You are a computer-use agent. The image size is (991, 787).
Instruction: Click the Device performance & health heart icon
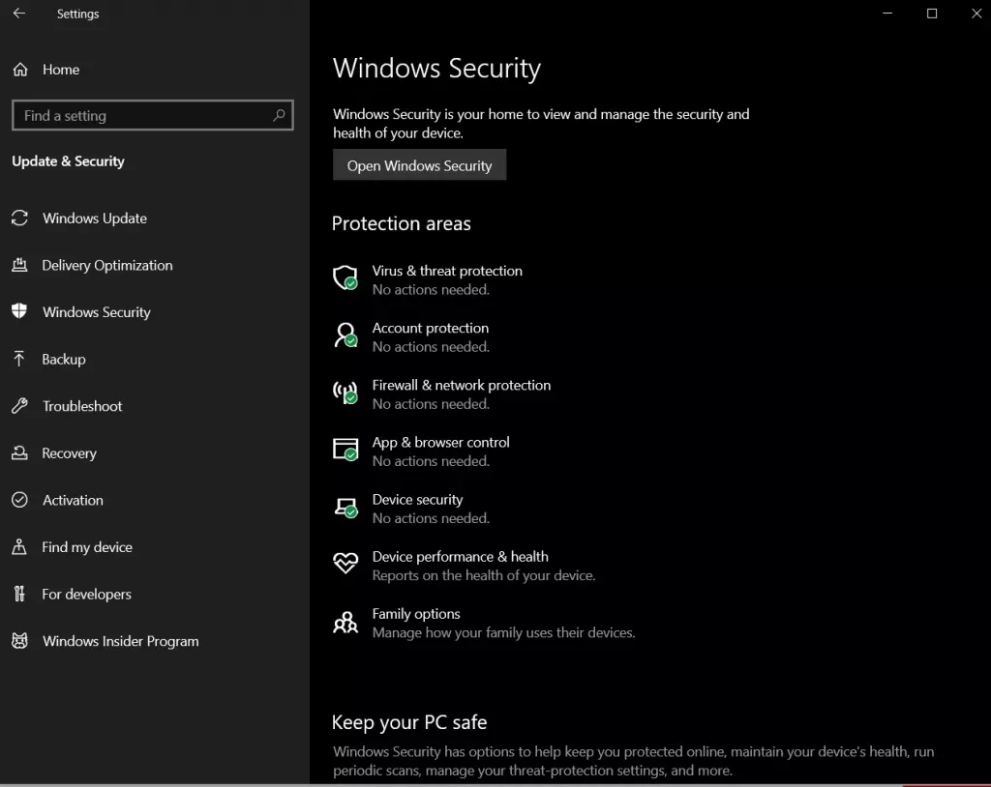pyautogui.click(x=345, y=562)
